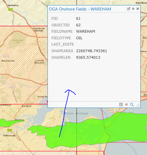Image resolution: width=147 pixels, height=155 pixels.
Task: Zoom to the feature with magnifier icon
Action: (132, 105)
